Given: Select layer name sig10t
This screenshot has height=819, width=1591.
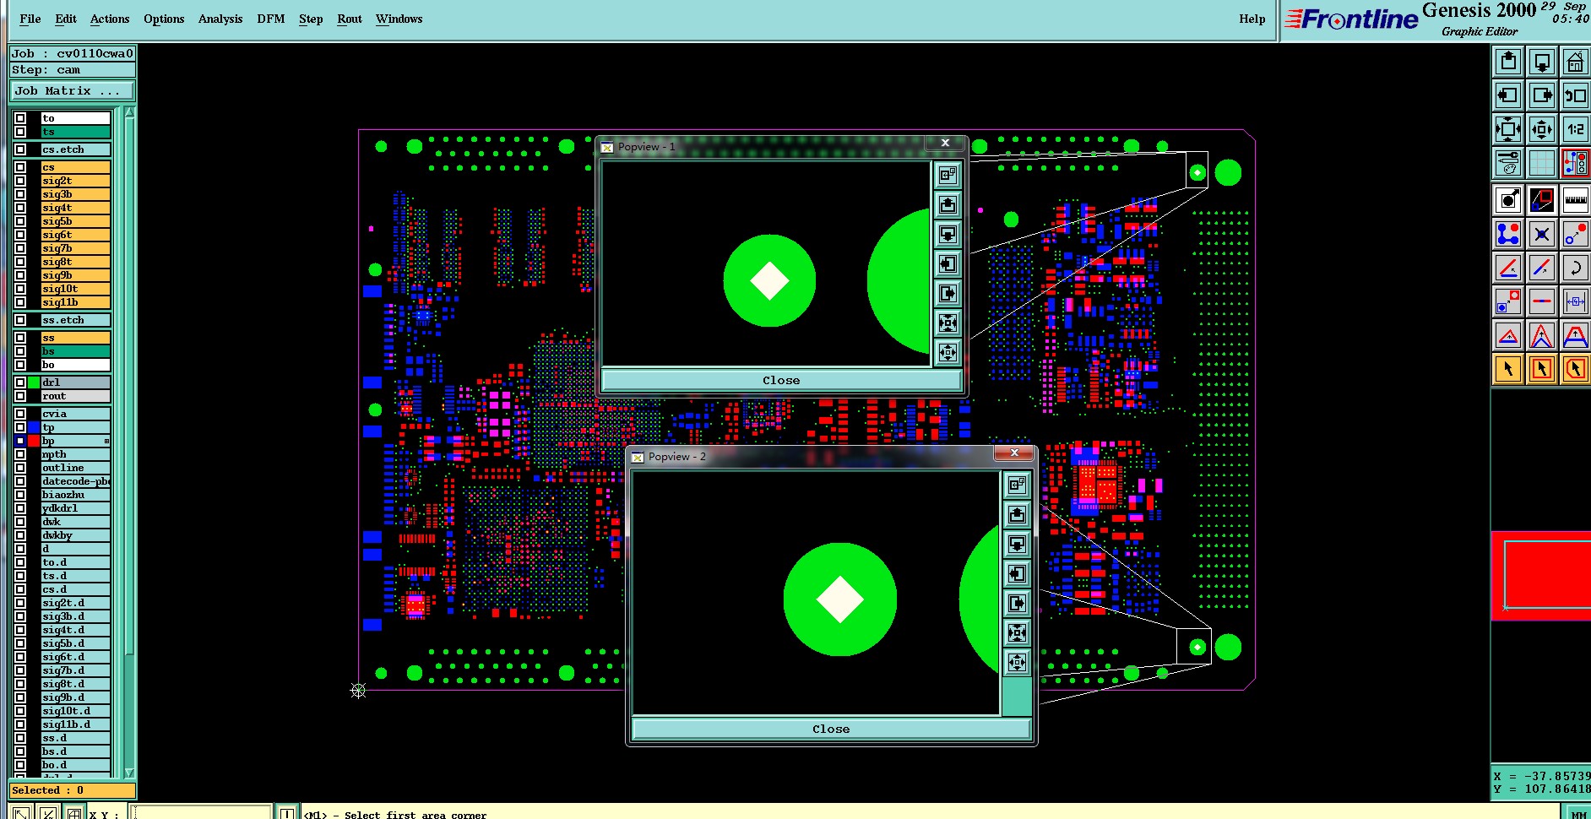Looking at the screenshot, I should click(75, 289).
